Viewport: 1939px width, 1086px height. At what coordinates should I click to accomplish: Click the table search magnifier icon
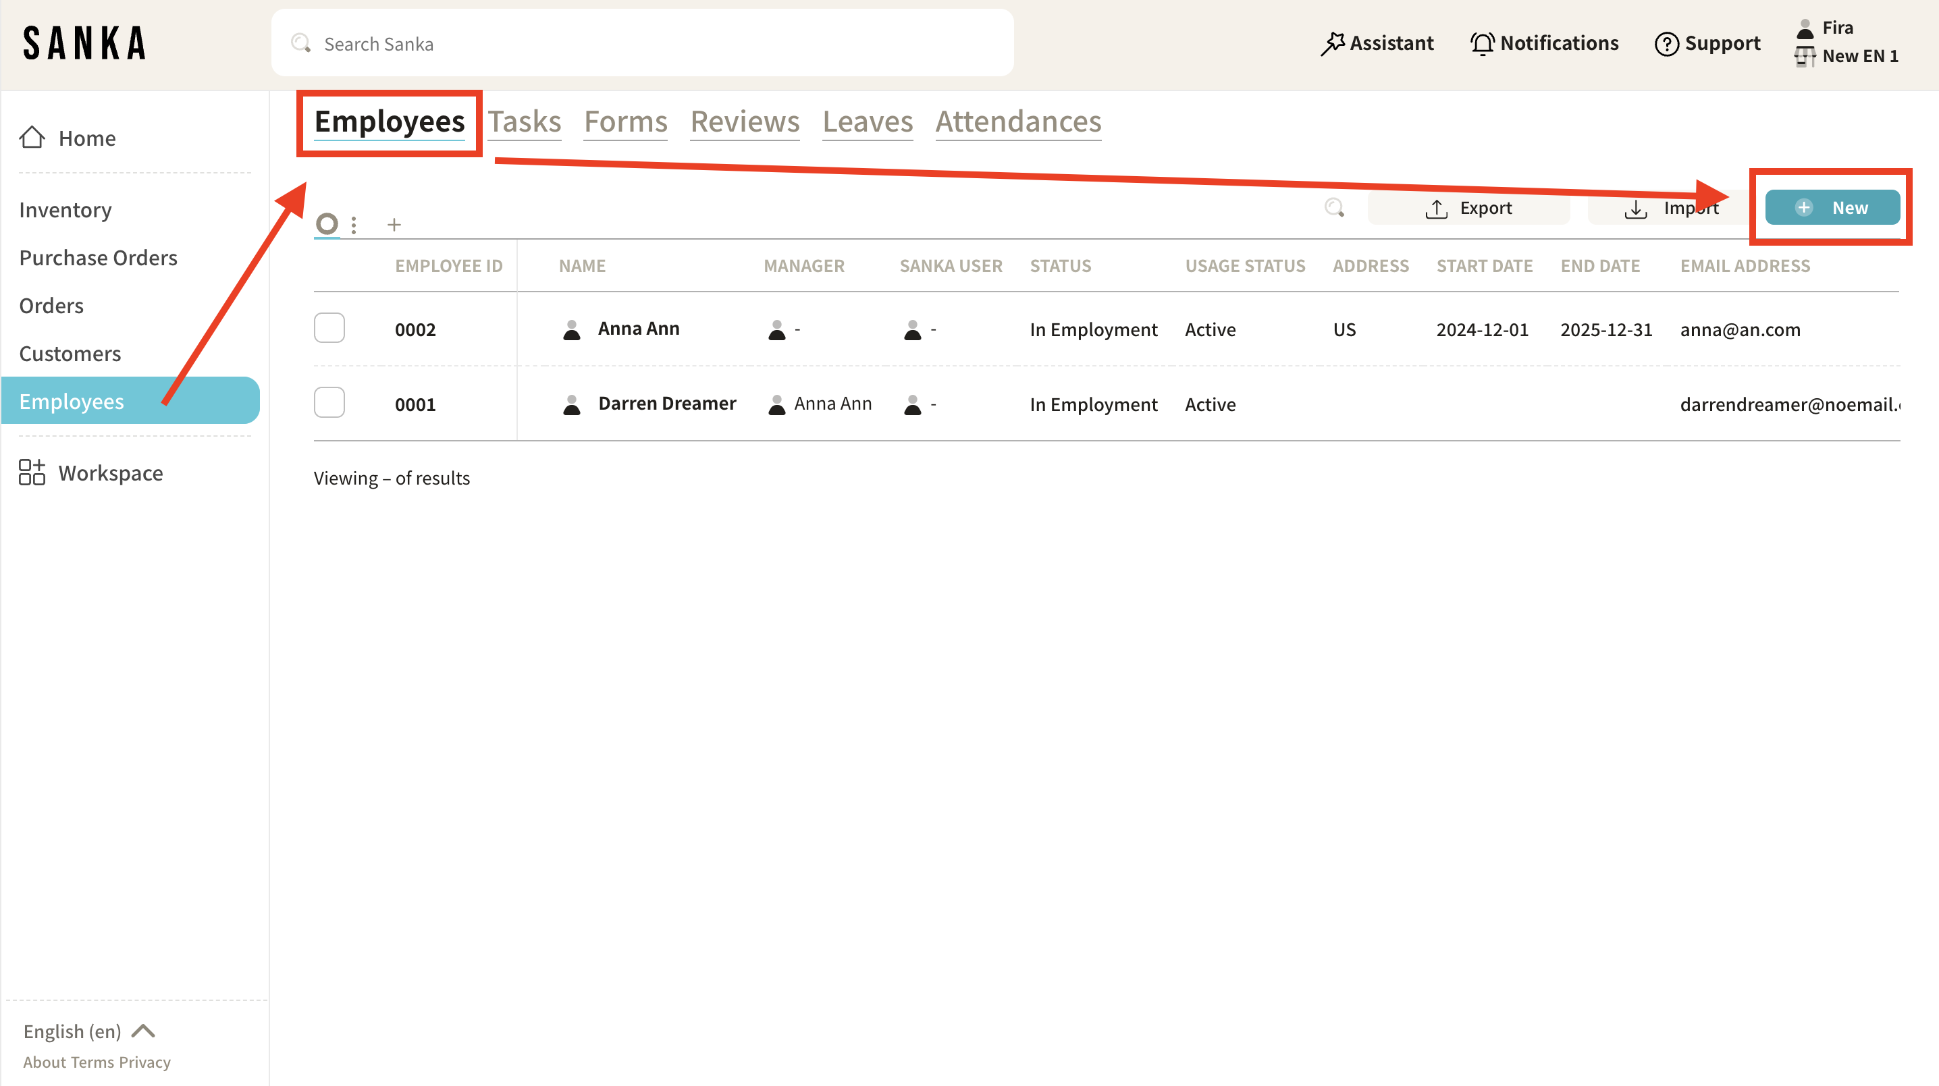(x=1334, y=208)
